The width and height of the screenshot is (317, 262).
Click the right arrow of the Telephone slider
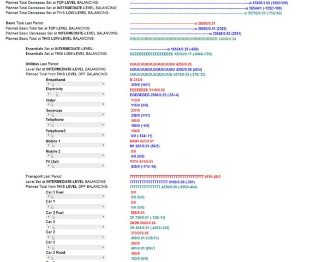[103, 125]
